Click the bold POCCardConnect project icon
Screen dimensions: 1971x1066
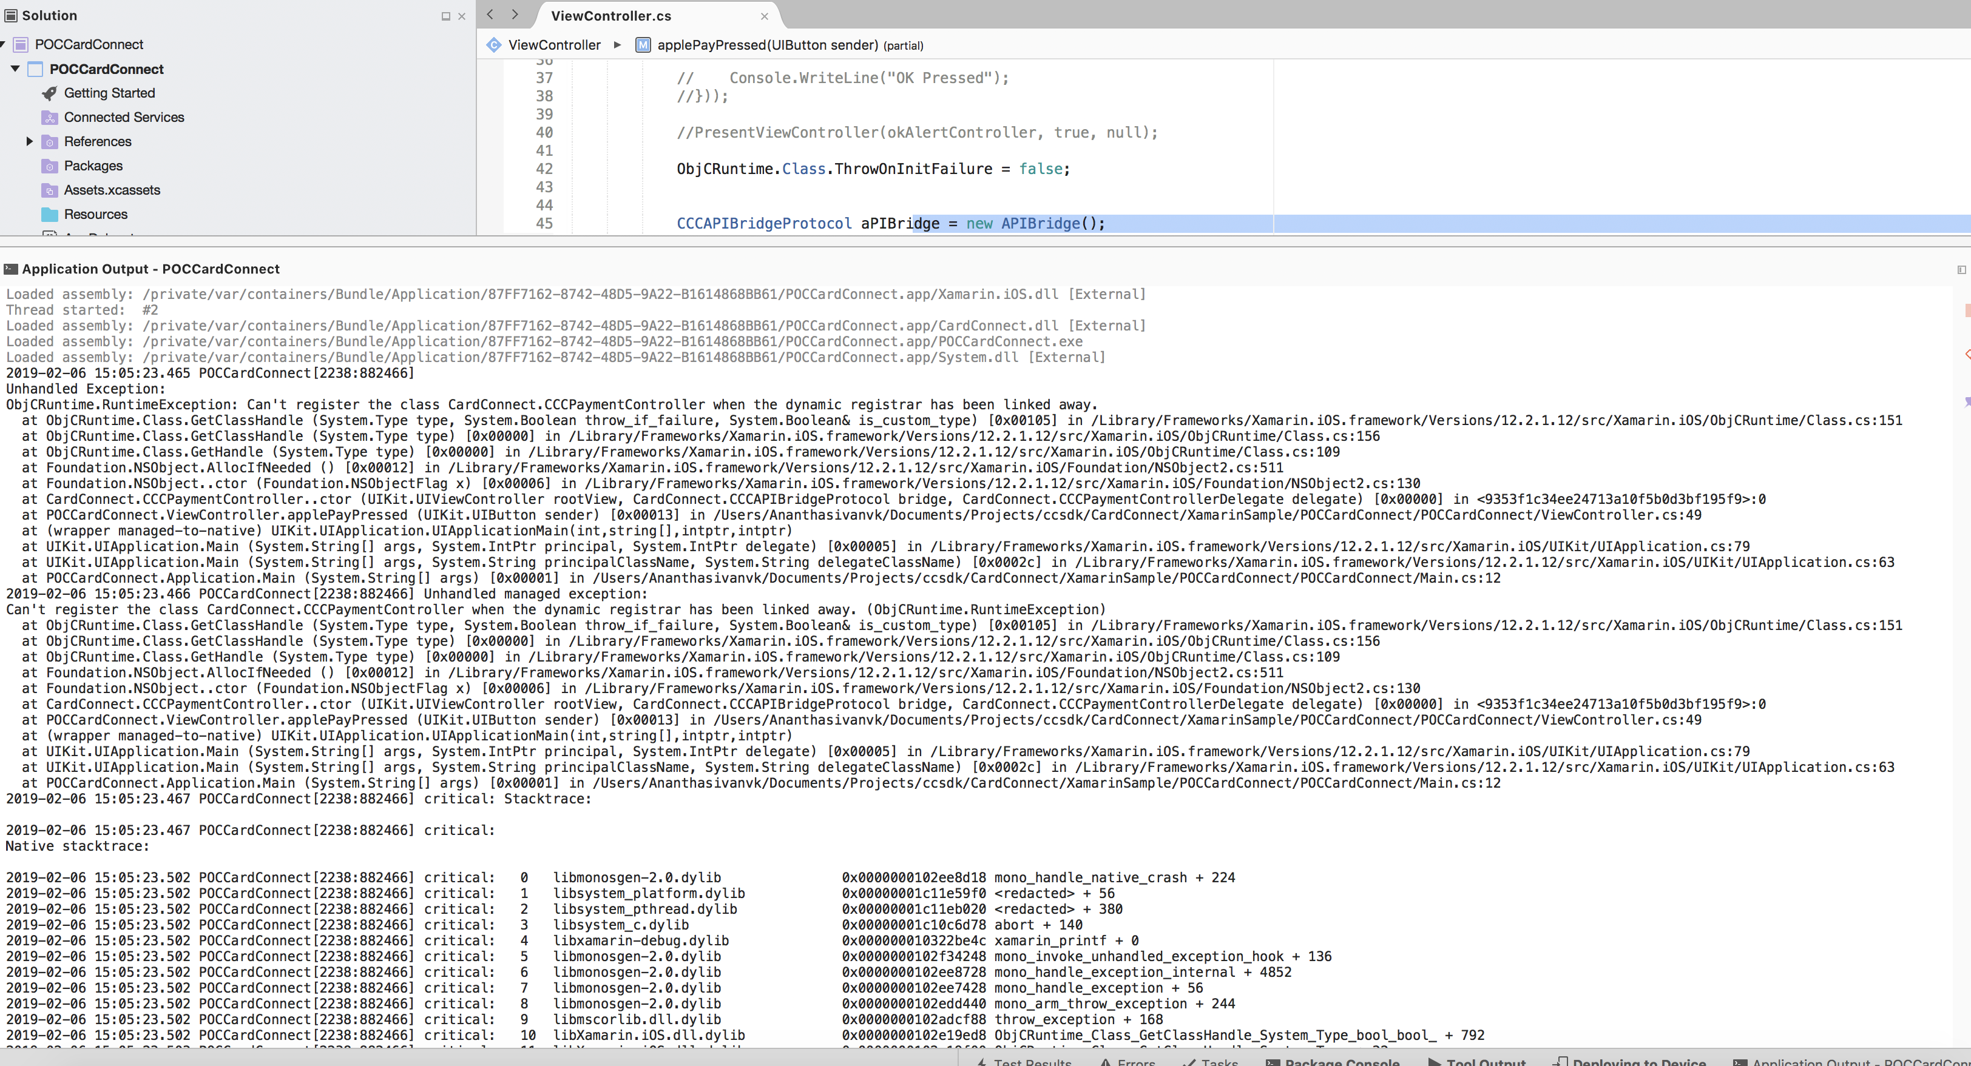click(x=35, y=69)
